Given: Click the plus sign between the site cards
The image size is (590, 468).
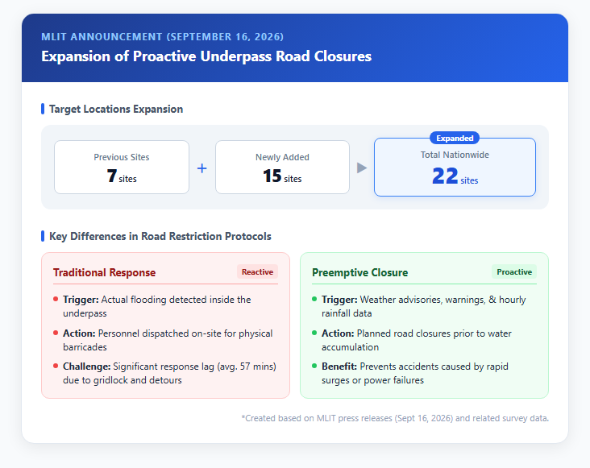Looking at the screenshot, I should tap(202, 168).
